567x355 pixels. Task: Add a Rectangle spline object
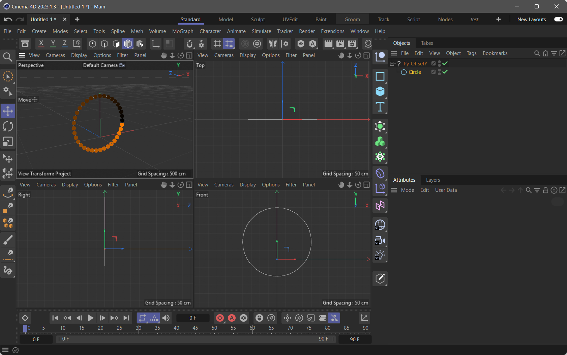click(x=380, y=76)
